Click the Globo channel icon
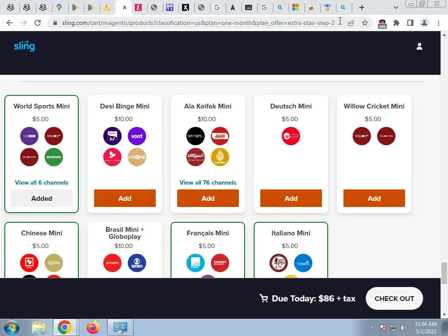Viewport: 448px width, 336px height. click(x=137, y=263)
